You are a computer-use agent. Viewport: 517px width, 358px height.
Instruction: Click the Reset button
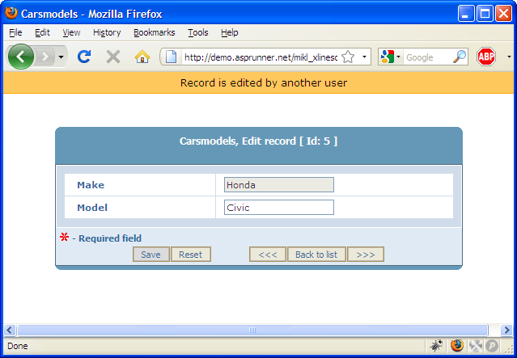coord(191,255)
